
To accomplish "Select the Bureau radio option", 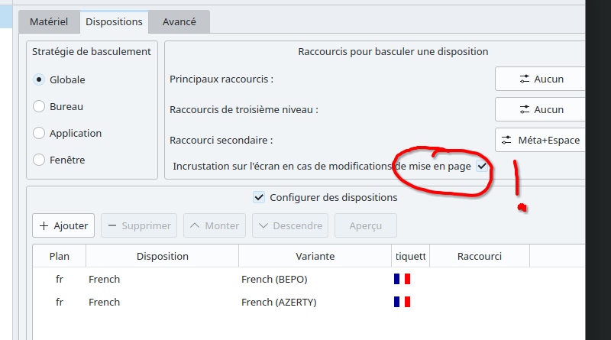I will (x=40, y=106).
